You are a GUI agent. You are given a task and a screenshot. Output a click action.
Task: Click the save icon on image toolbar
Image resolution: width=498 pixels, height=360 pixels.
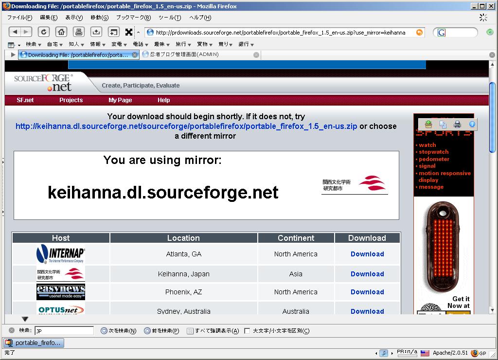[428, 125]
